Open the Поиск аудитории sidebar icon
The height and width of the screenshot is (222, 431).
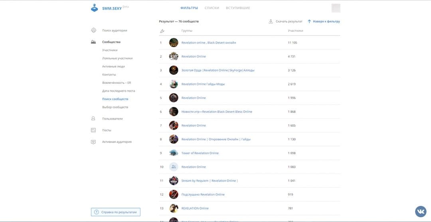tap(93, 30)
